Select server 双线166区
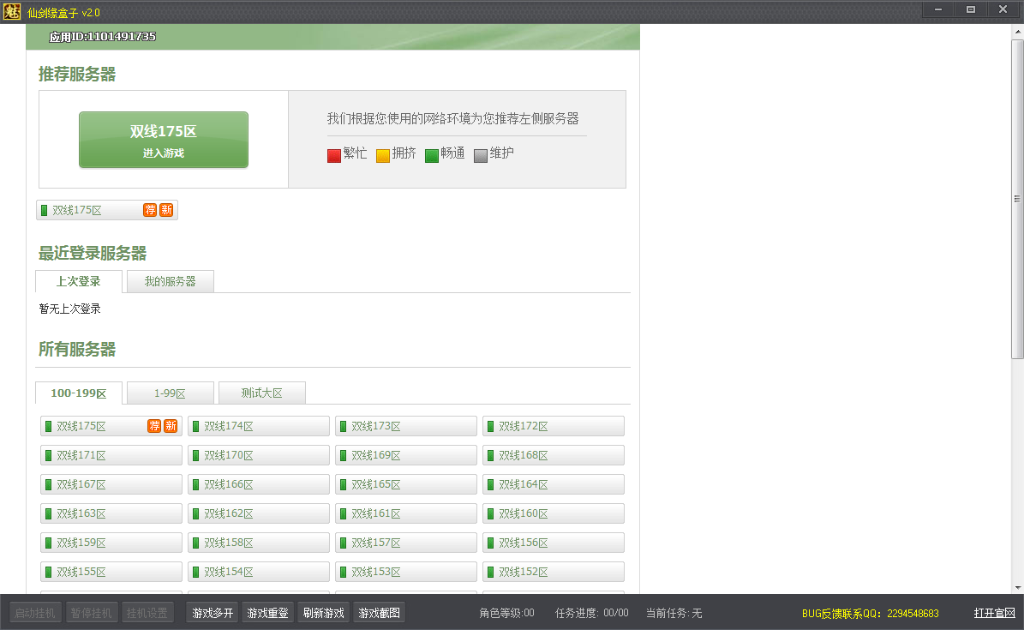This screenshot has width=1024, height=630. 259,484
